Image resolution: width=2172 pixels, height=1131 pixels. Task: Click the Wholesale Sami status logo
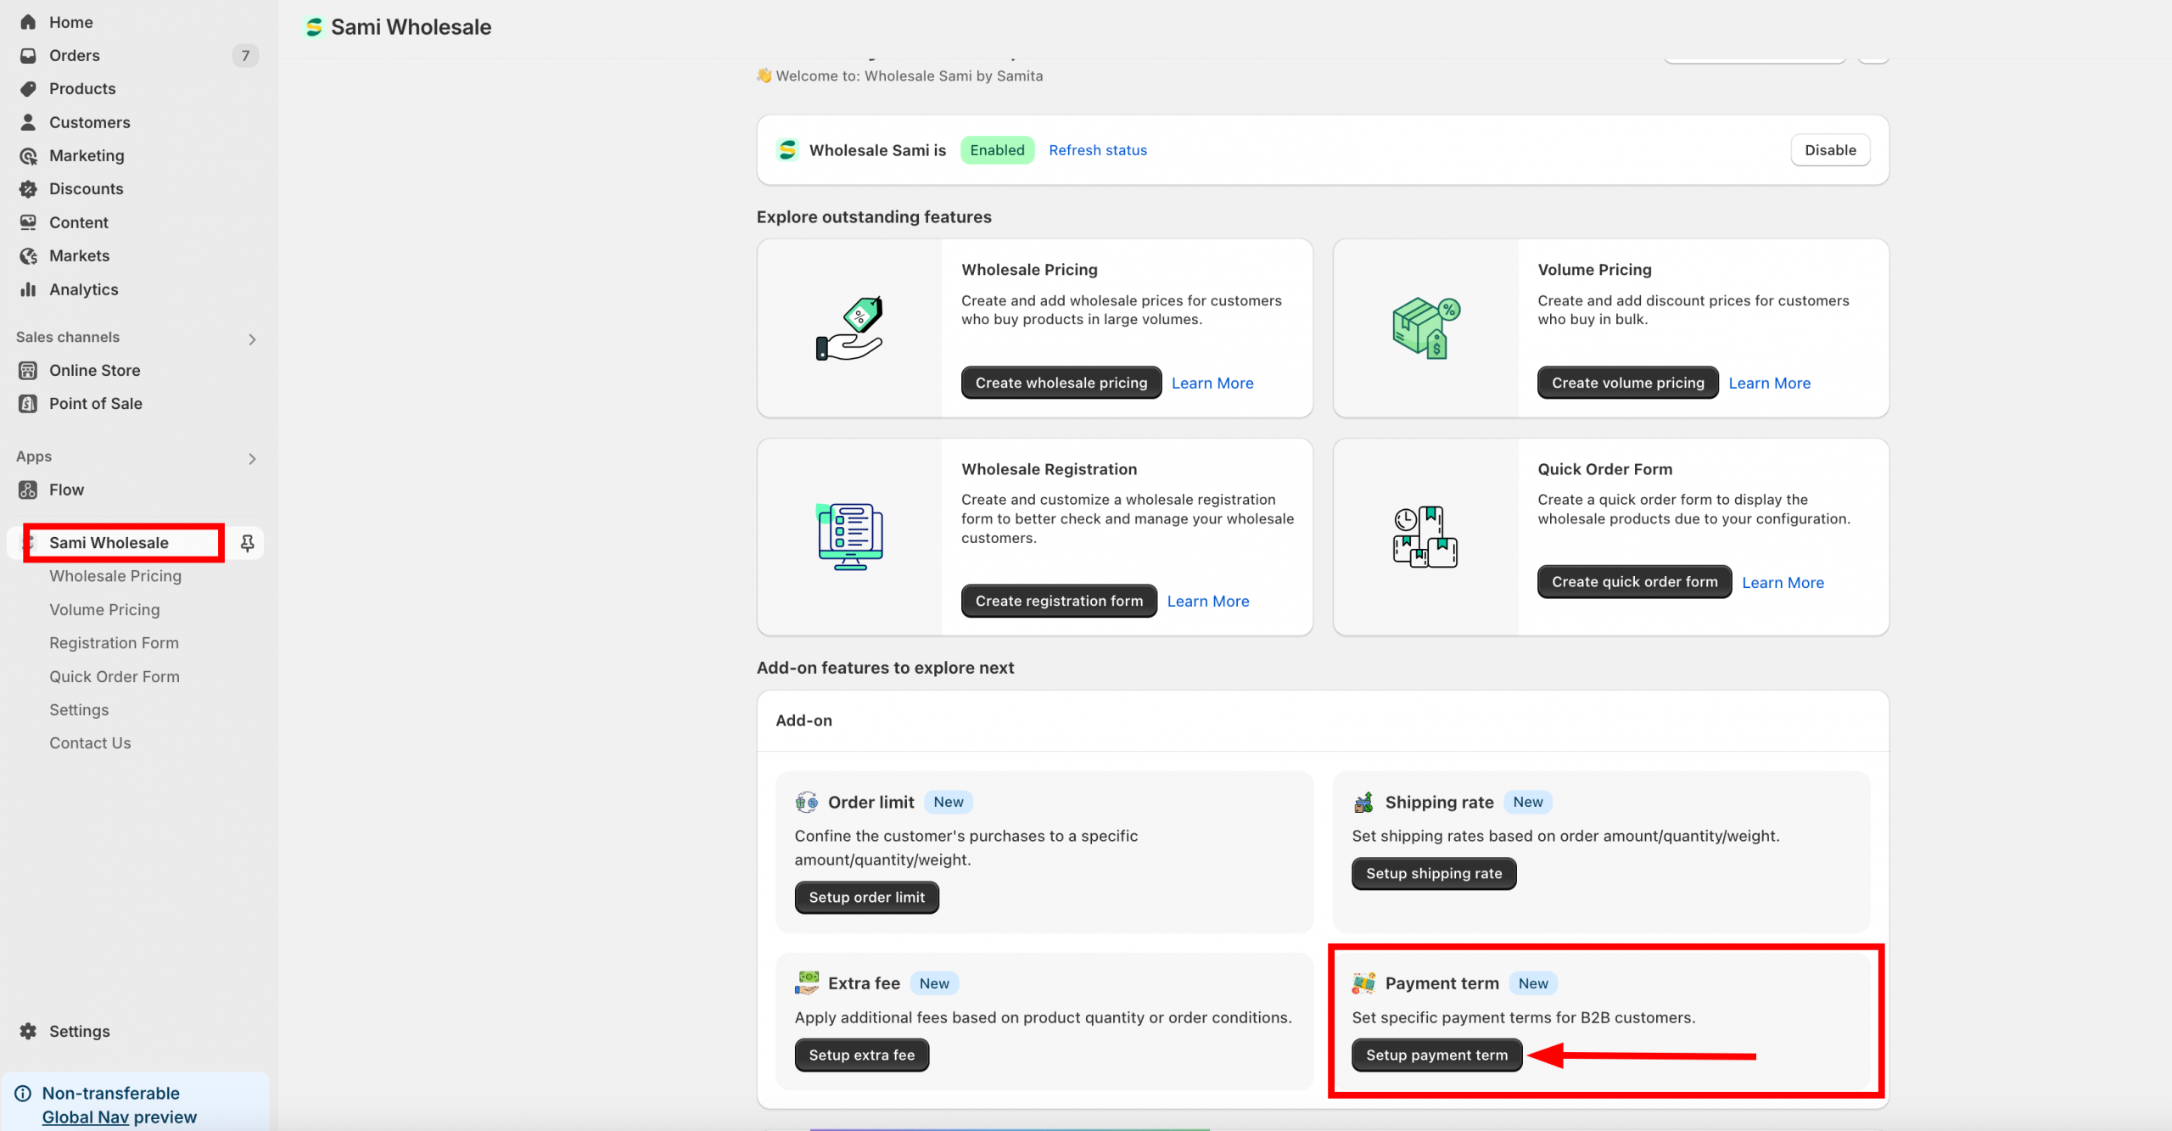[787, 150]
